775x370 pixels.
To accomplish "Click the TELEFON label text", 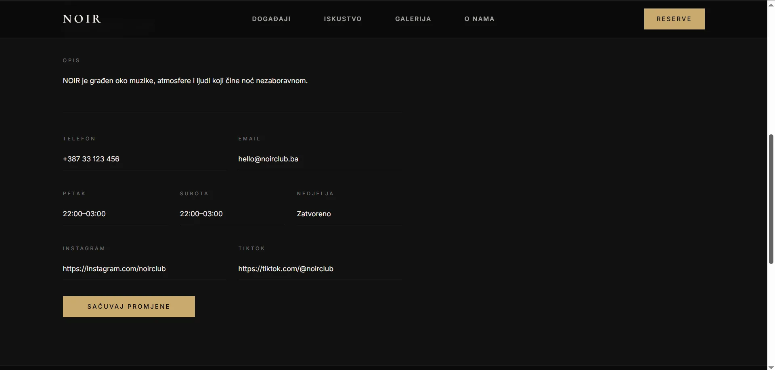I will pyautogui.click(x=79, y=139).
